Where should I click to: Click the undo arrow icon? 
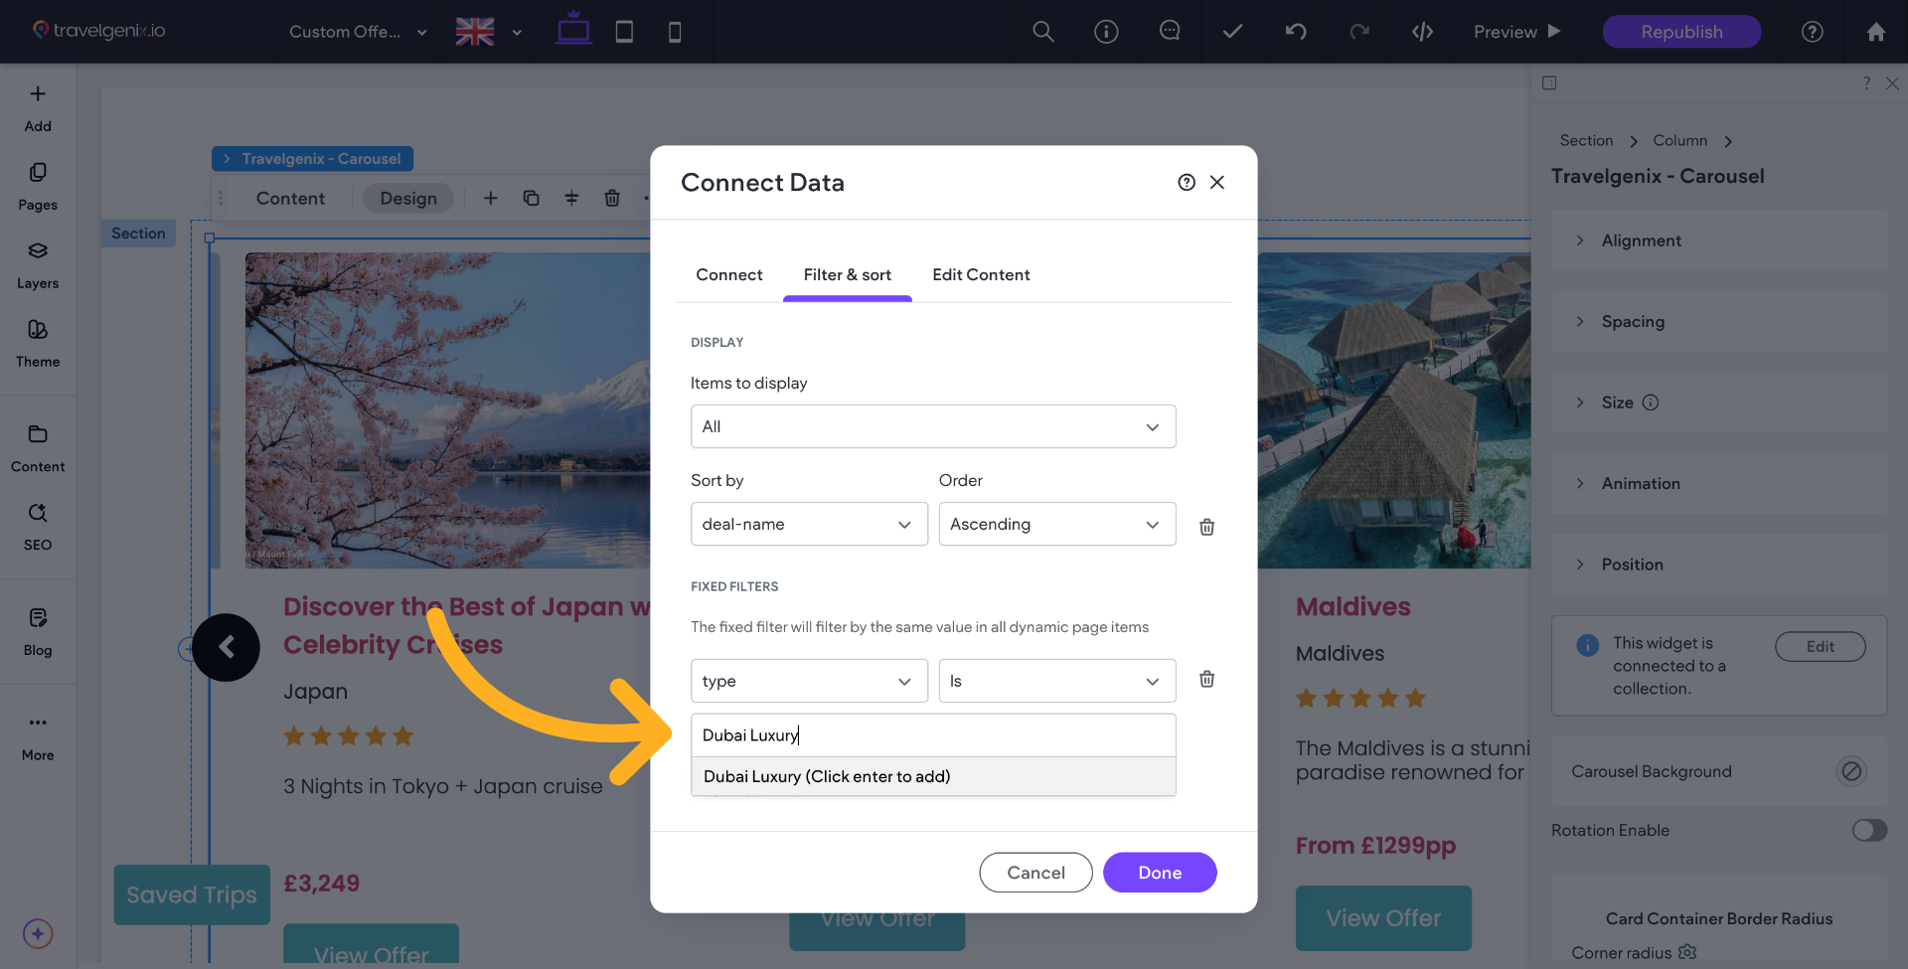click(x=1296, y=32)
